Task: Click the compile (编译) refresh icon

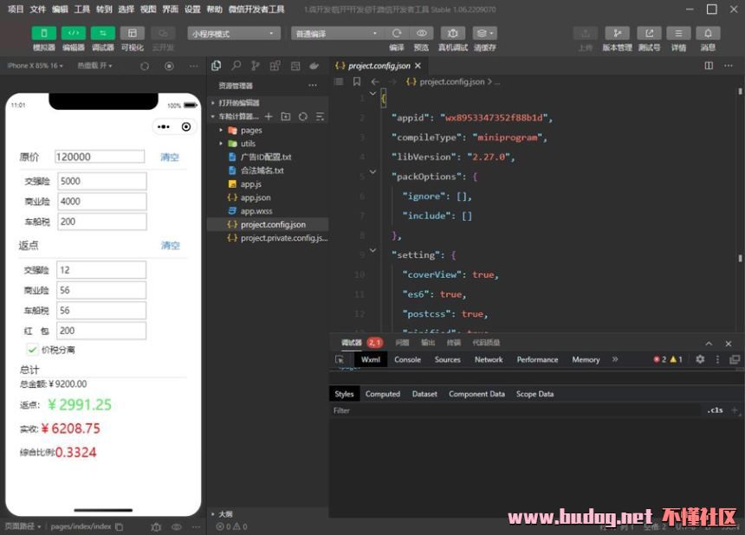Action: (397, 33)
